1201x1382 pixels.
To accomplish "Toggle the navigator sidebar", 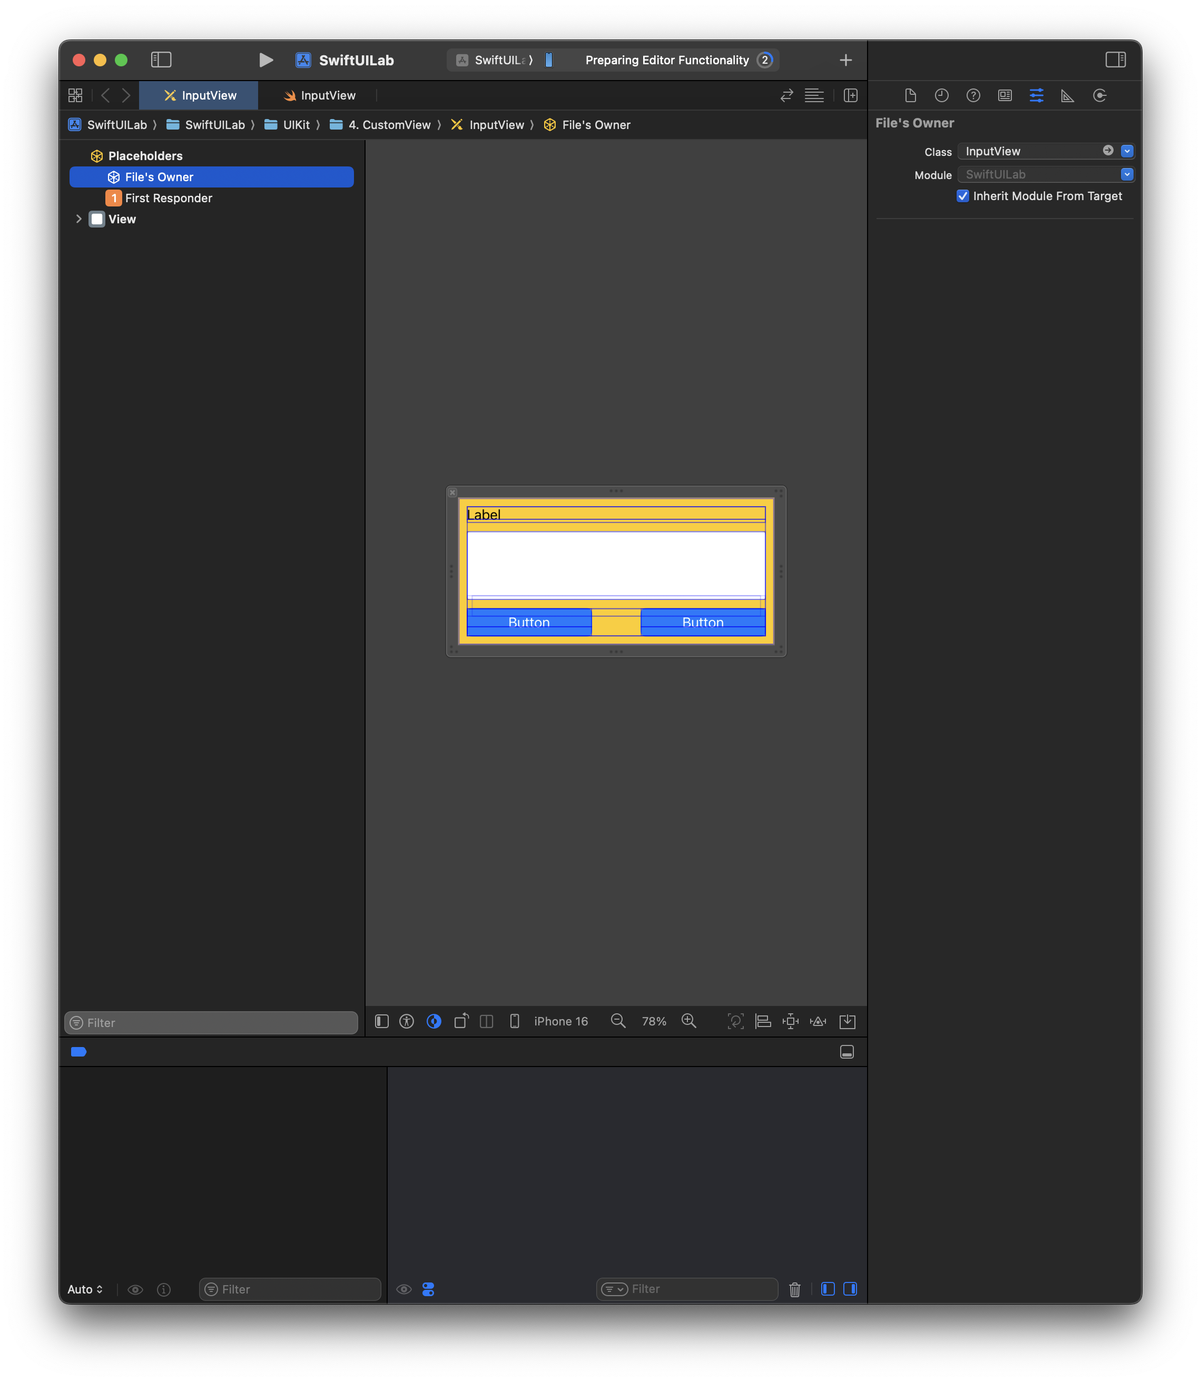I will [x=161, y=60].
